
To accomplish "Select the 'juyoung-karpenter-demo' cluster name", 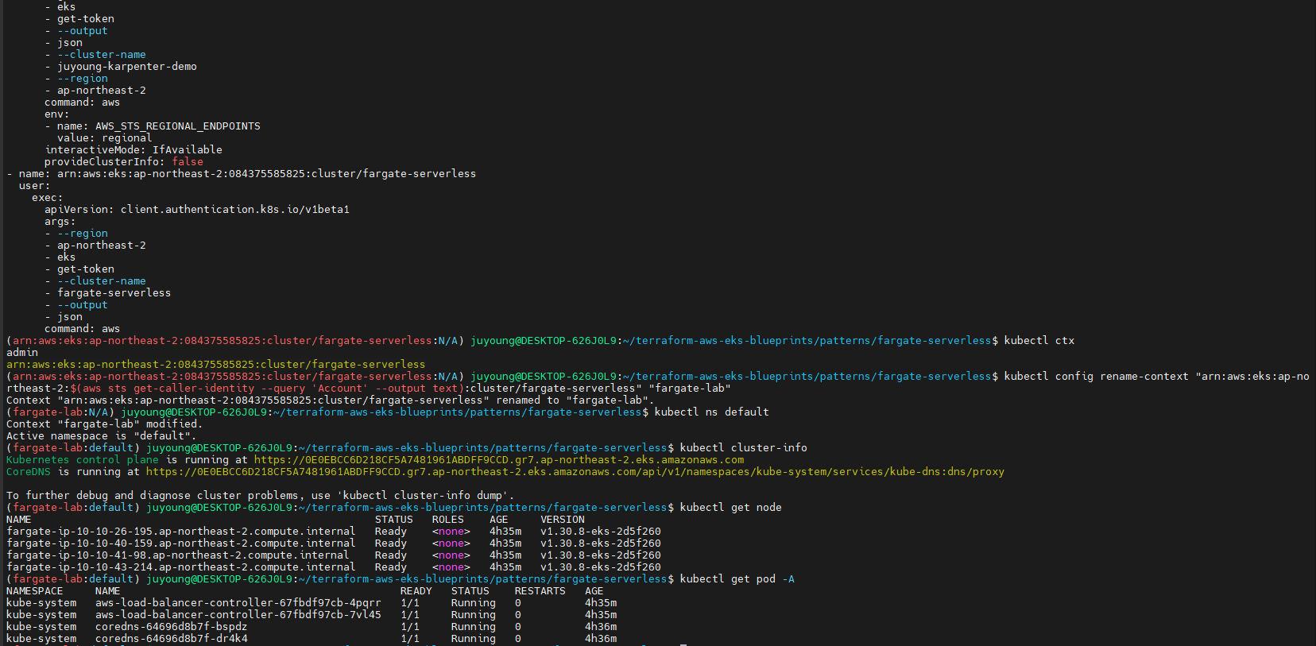I will (x=127, y=67).
